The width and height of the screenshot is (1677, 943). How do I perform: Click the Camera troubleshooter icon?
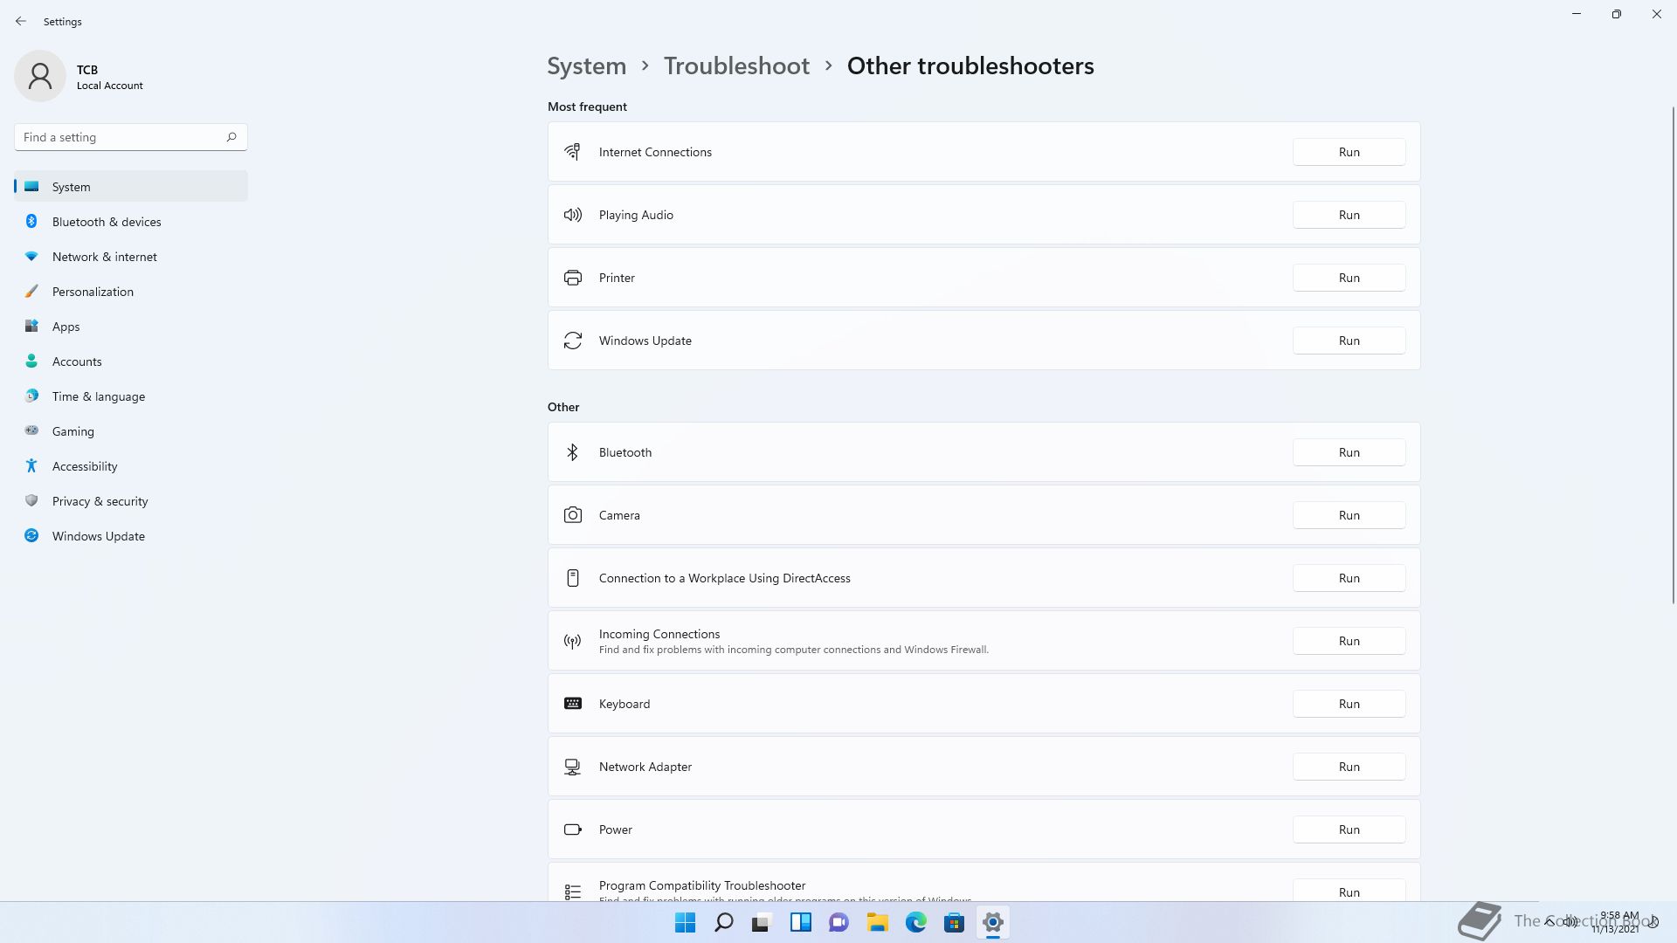pyautogui.click(x=572, y=515)
